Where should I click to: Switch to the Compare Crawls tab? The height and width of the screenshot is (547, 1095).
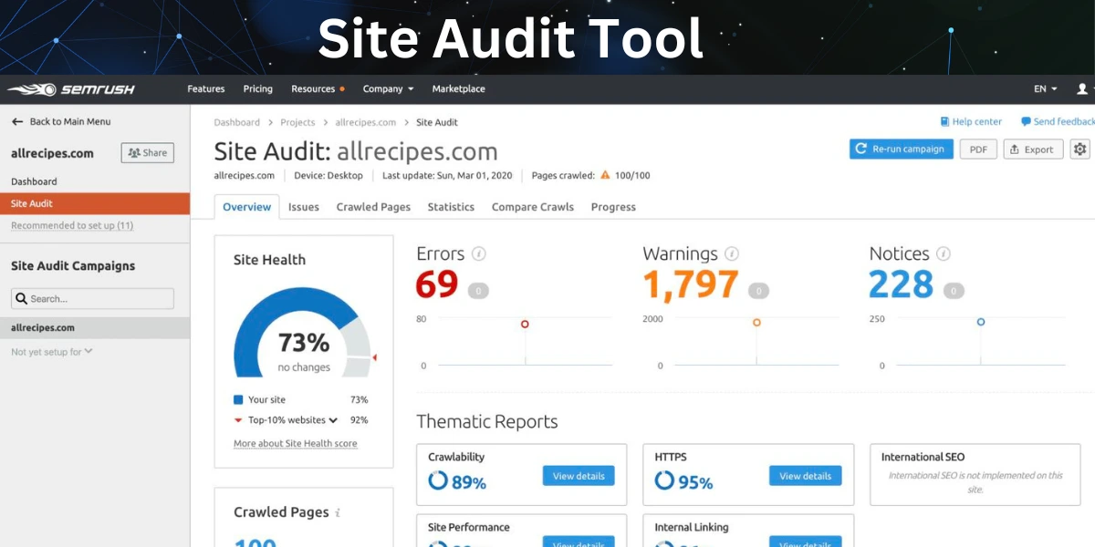pyautogui.click(x=533, y=207)
